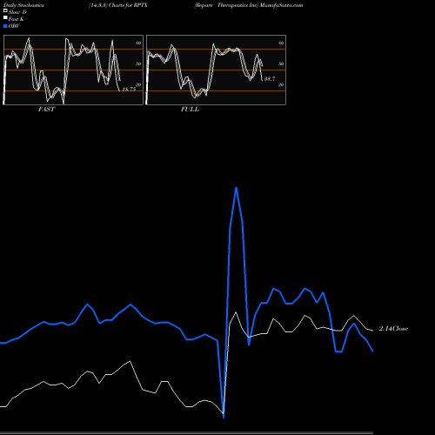Click the Fast K legend swatch
The width and height of the screenshot is (435, 435).
coord(5,17)
